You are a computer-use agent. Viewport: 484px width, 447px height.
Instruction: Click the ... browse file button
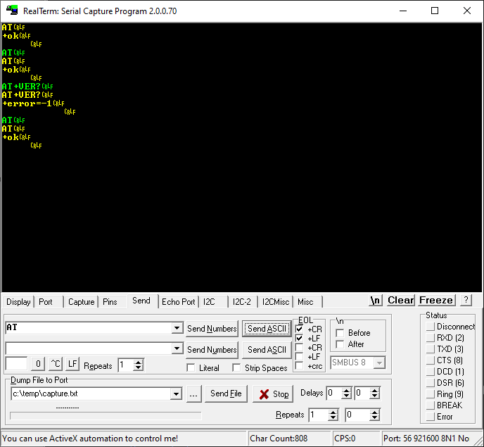[194, 394]
